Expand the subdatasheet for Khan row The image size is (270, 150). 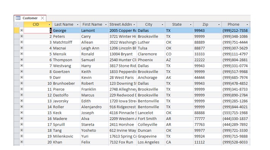click(x=22, y=142)
